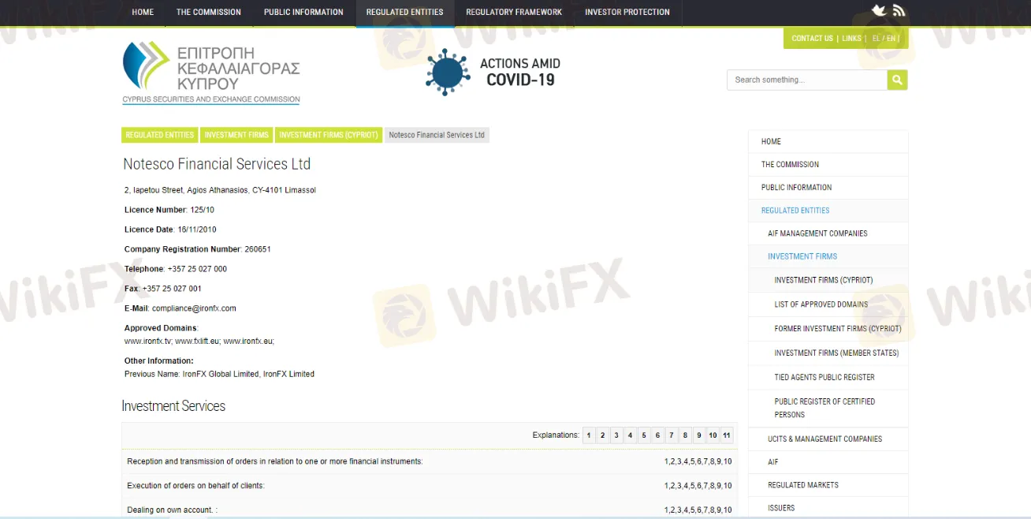Open sidebar REGULATED MARKETS item
Screen dimensions: 1031x519
tap(828, 485)
